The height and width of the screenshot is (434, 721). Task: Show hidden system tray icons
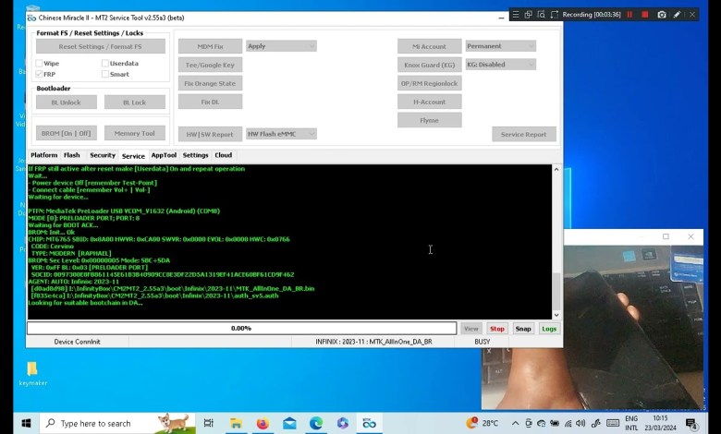(x=516, y=423)
